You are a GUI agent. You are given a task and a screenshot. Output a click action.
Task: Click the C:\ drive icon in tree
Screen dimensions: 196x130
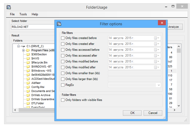(23, 46)
